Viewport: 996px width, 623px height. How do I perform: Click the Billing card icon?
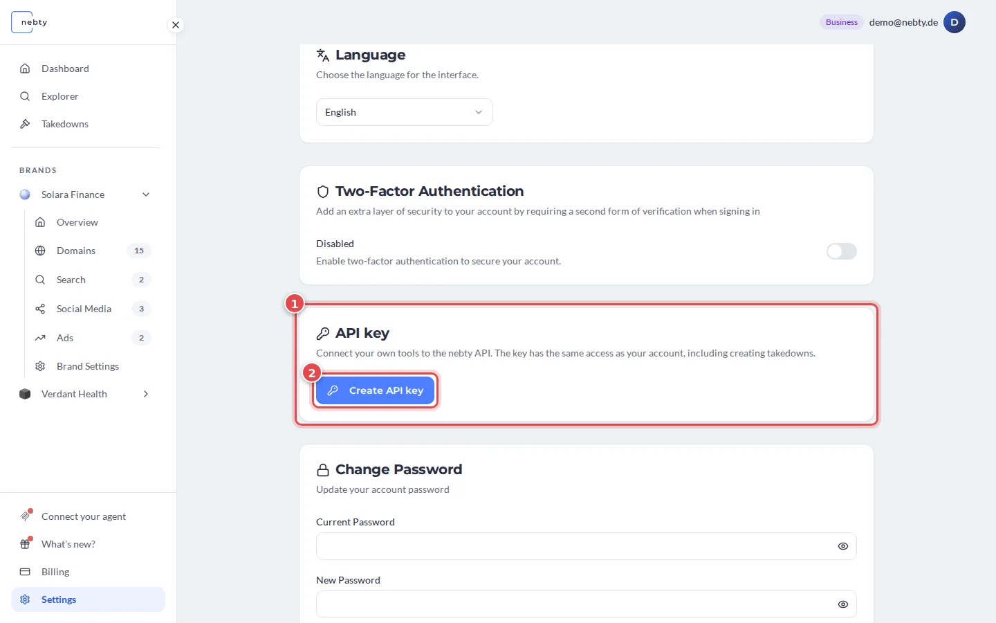click(x=25, y=572)
